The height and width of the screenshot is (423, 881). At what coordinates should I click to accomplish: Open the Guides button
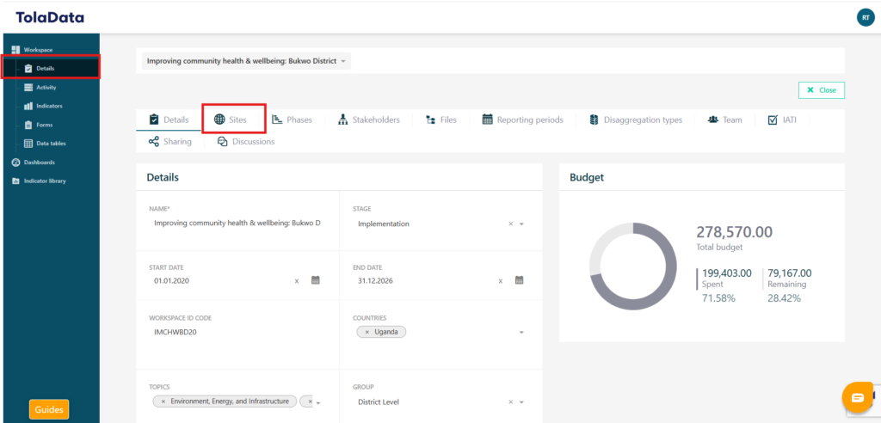tap(49, 410)
